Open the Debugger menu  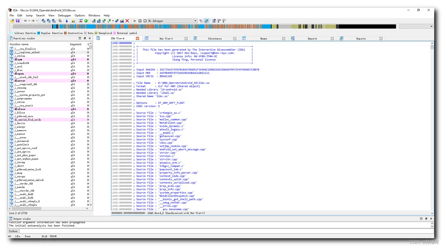(64, 15)
